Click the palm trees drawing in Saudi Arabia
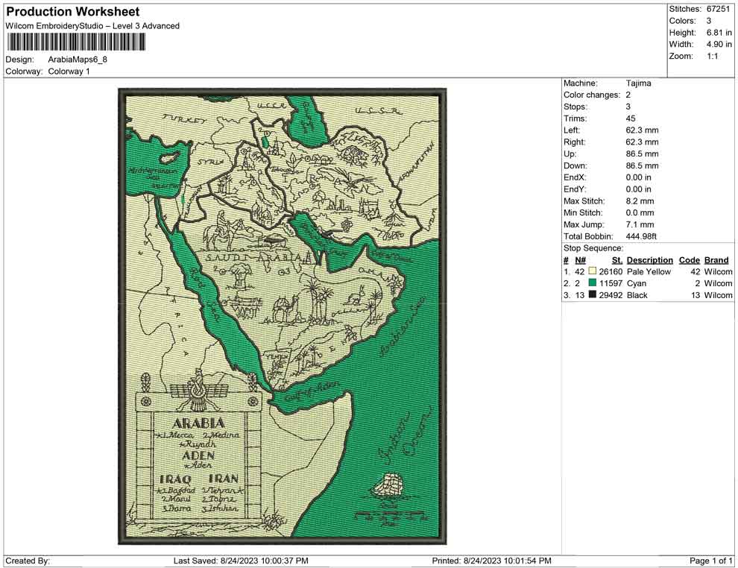This screenshot has height=568, width=738. 318,297
